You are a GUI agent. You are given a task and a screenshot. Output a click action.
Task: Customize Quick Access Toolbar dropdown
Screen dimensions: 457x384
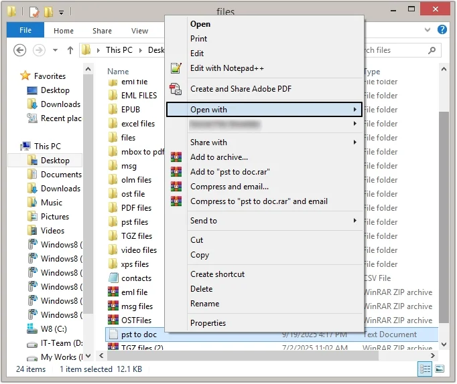coord(61,13)
